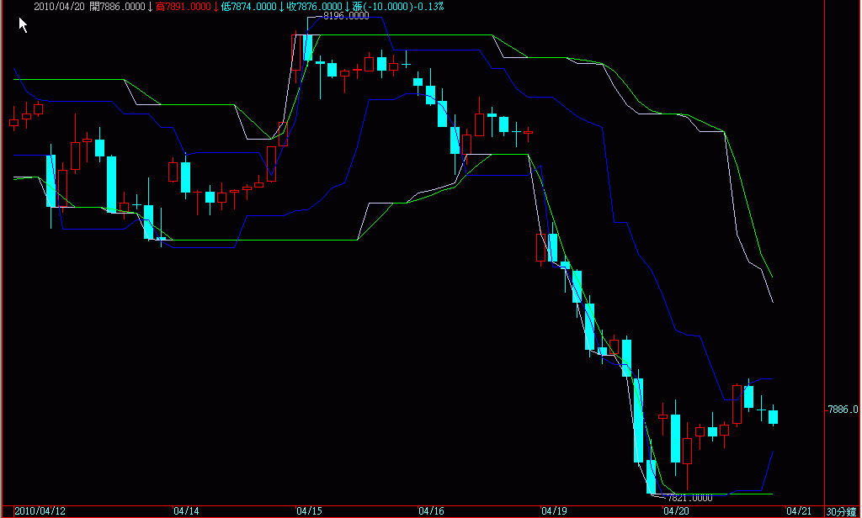Click the 04/19 date axis label
The image size is (862, 518).
click(x=554, y=511)
